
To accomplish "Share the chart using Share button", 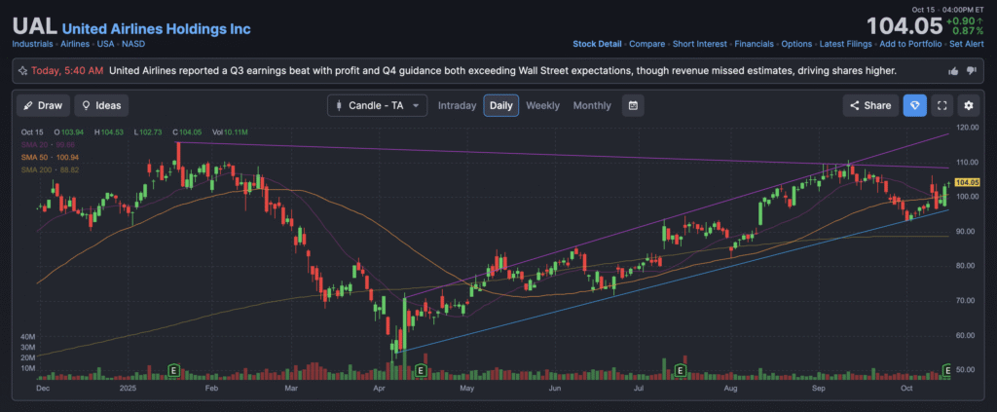I will click(x=870, y=105).
